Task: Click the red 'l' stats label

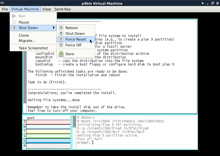Action: pos(24,122)
